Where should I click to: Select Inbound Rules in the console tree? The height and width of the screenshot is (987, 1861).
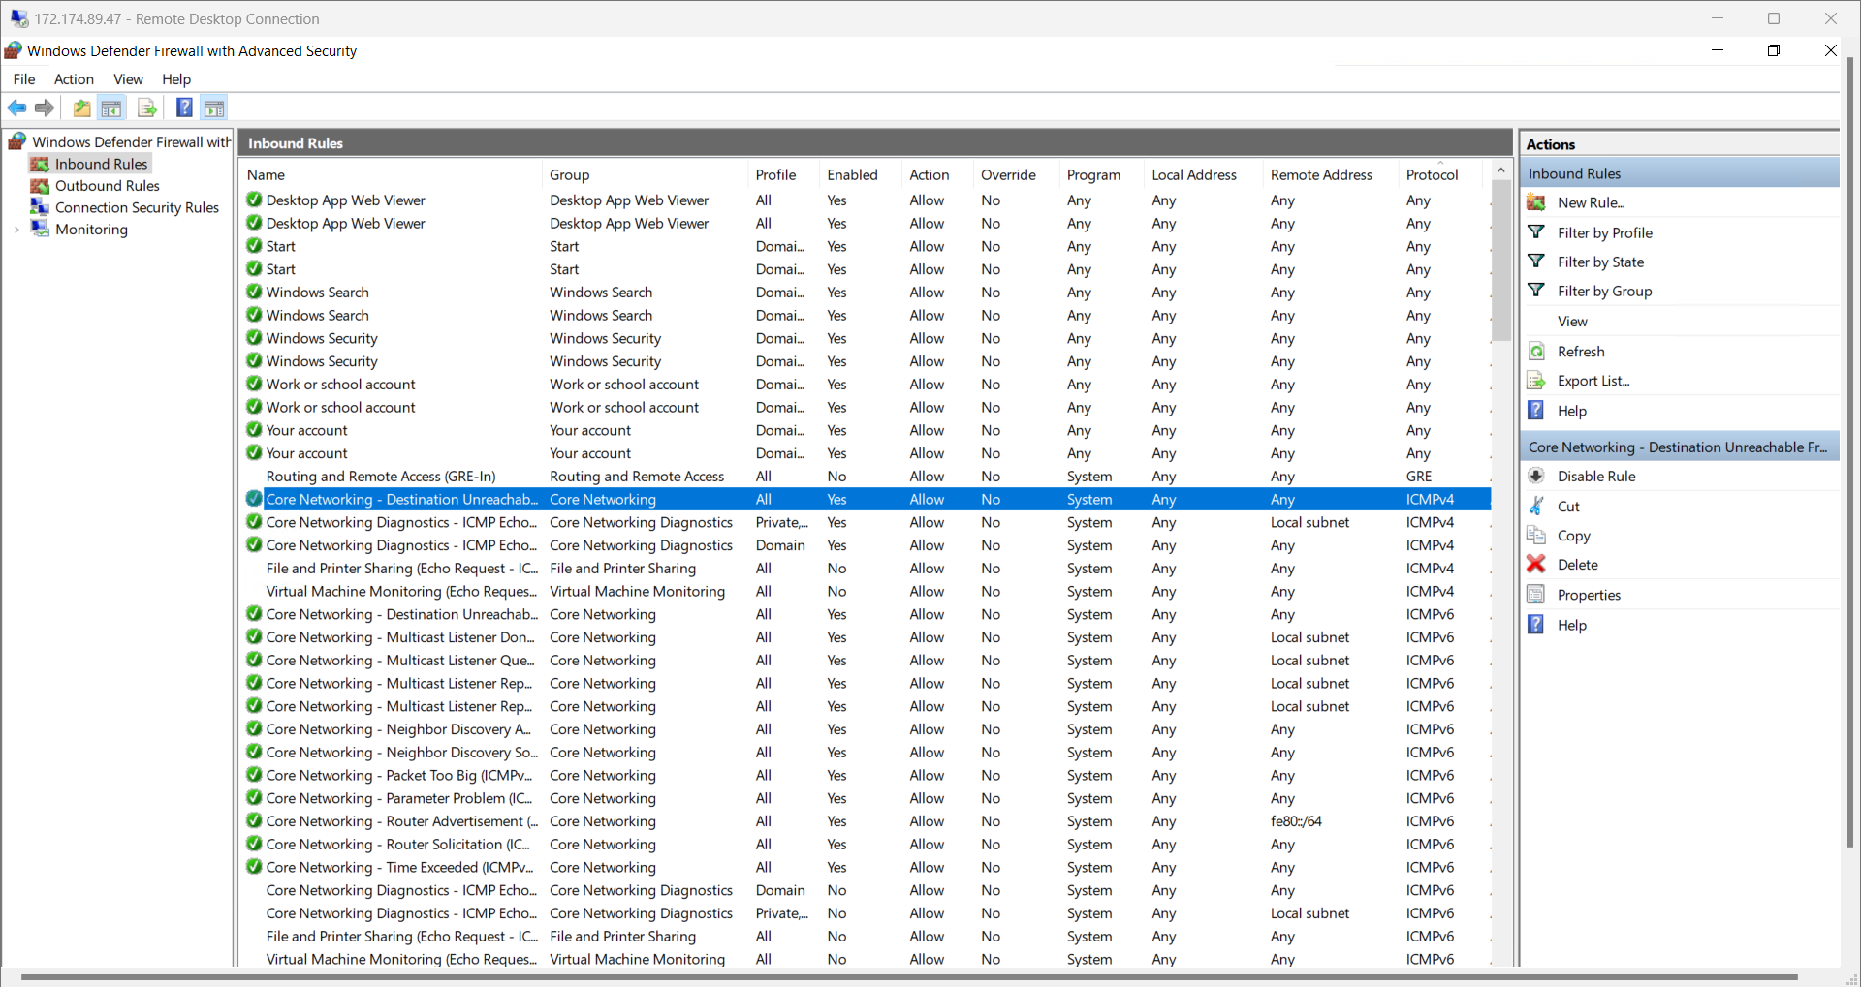[101, 164]
